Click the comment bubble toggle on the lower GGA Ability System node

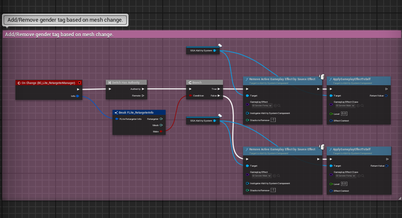pos(220,115)
